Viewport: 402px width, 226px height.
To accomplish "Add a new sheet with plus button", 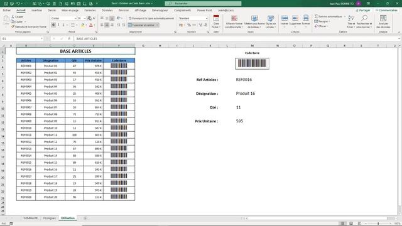I will click(x=85, y=218).
